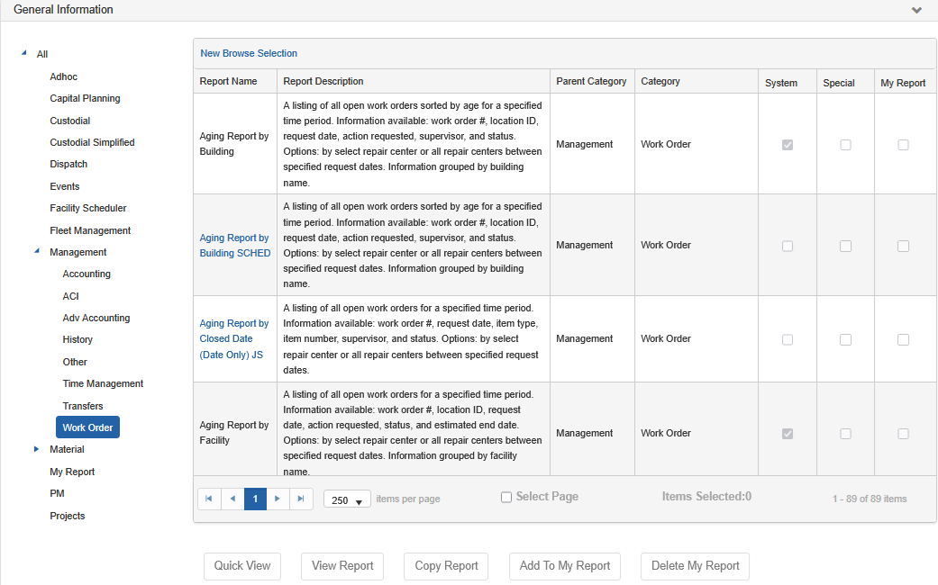Open Aging Report by Building SCHED link
This screenshot has width=938, height=585.
234,246
